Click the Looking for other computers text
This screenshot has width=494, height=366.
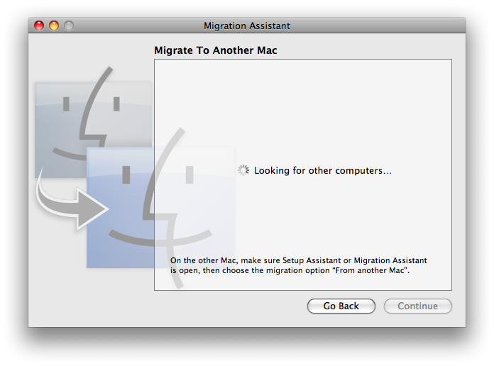pyautogui.click(x=323, y=171)
